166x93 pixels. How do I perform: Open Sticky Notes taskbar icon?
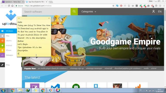(35, 90)
